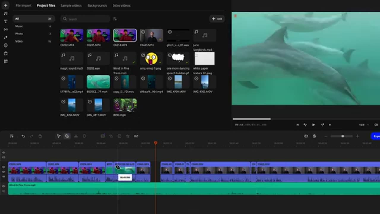Image resolution: width=380 pixels, height=214 pixels.
Task: Open the animation rotate icon in sidebar
Action: click(x=6, y=53)
